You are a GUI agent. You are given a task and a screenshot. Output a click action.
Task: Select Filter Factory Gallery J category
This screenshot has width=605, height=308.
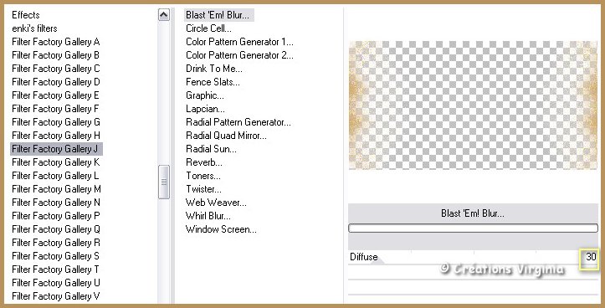[56, 149]
